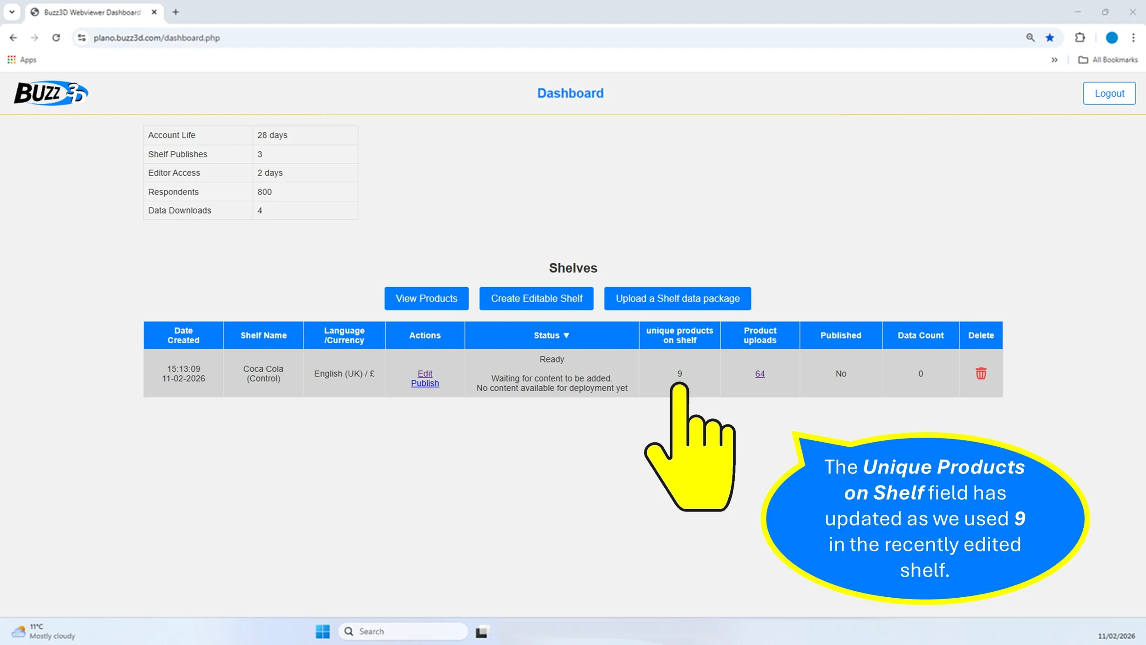Click the Create Editable Shelf button
The height and width of the screenshot is (645, 1146).
pyautogui.click(x=536, y=298)
